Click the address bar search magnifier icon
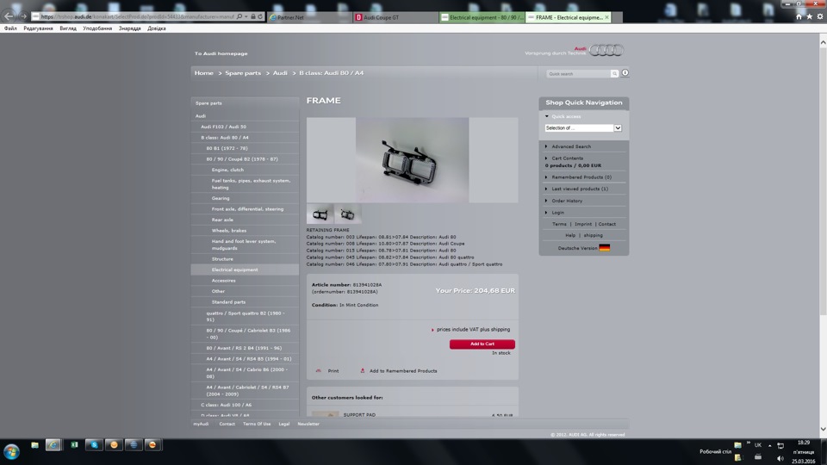Viewport: 827px width, 465px height. pyautogui.click(x=239, y=17)
